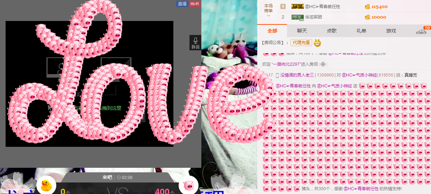Screen dimensions: 431x194
Task: Click the yellow 0 PK score
Action: [63, 191]
